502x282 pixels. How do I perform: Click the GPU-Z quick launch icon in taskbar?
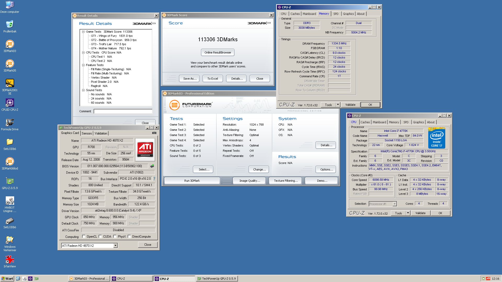tap(37, 279)
